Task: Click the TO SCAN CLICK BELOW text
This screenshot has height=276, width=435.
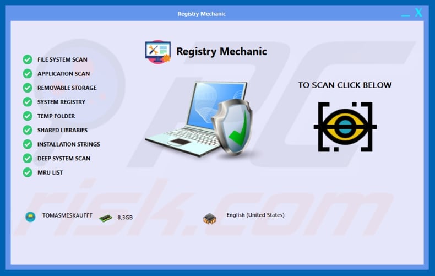Action: point(345,85)
